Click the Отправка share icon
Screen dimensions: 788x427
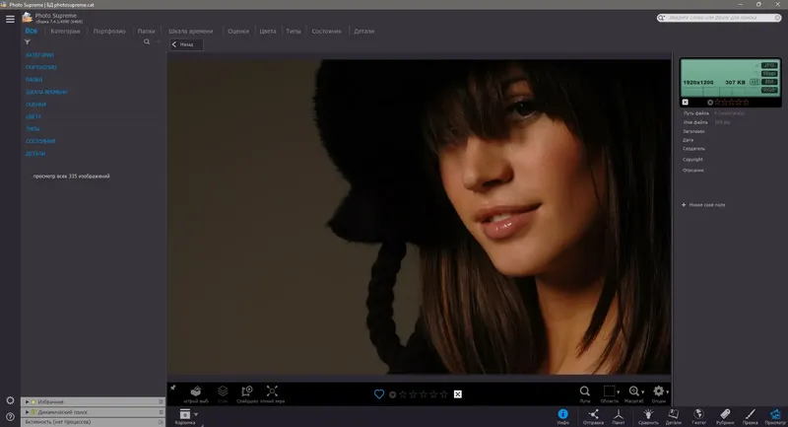point(594,416)
